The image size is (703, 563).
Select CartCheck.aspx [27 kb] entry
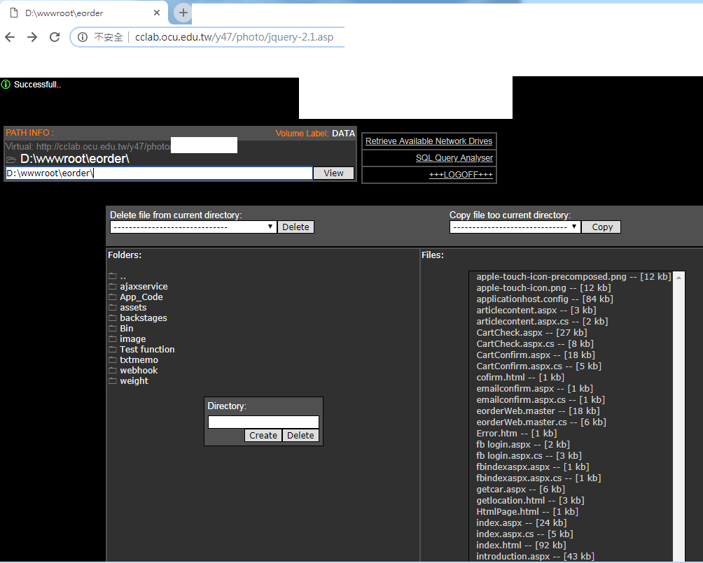click(x=531, y=333)
